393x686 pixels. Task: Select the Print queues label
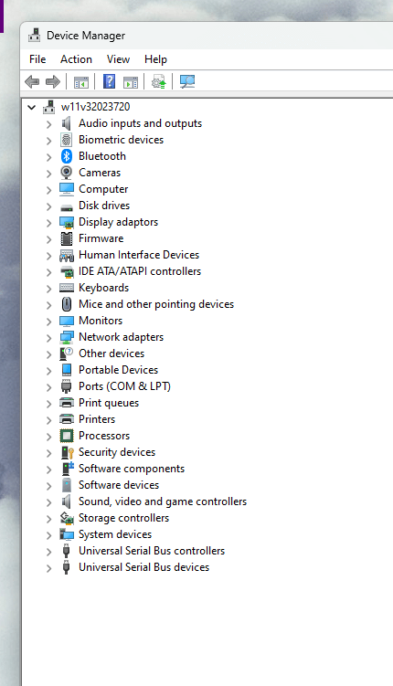pyautogui.click(x=109, y=403)
